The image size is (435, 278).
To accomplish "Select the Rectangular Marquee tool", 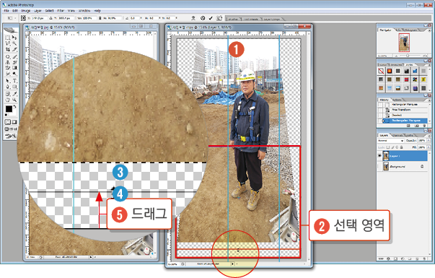I will click(x=7, y=38).
